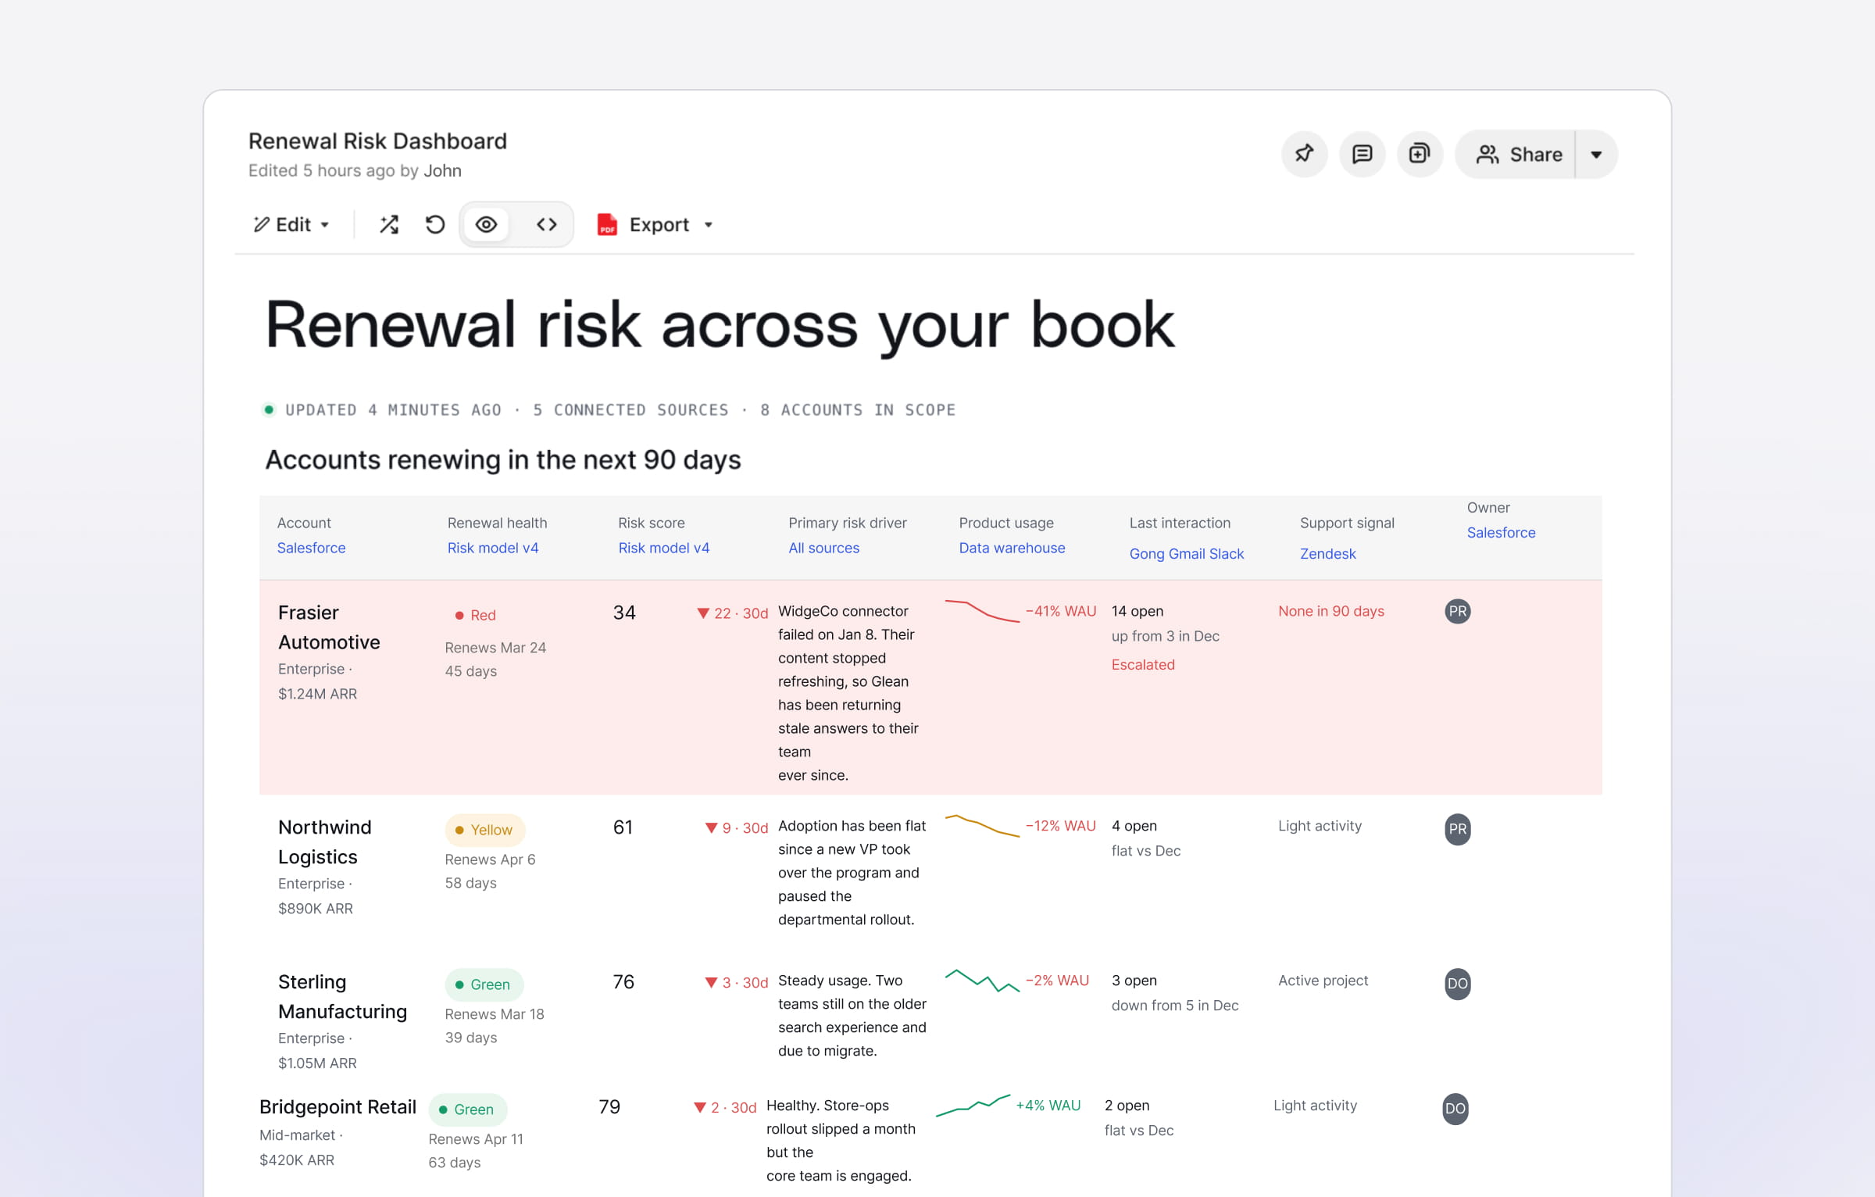Click 8 ACCOUNTS IN SCOPE text
The image size is (1875, 1197).
pos(858,409)
